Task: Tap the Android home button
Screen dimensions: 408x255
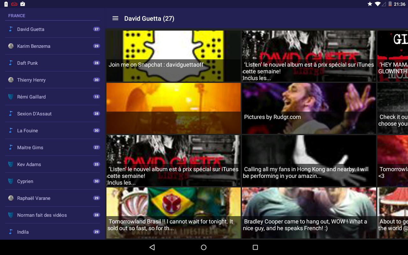Action: (x=204, y=247)
